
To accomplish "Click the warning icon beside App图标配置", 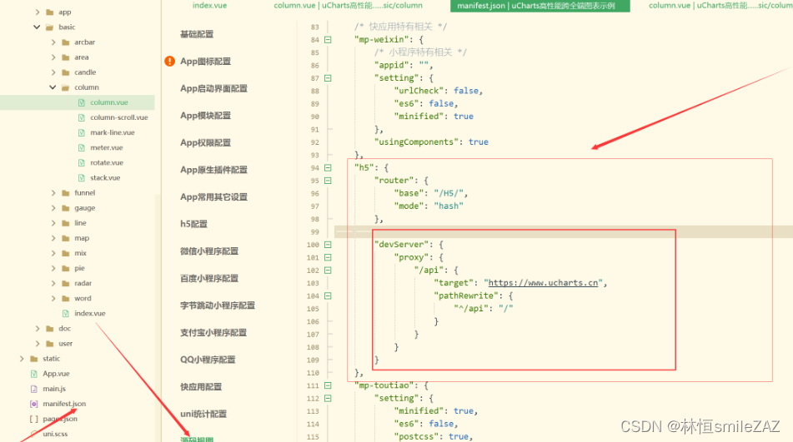I will coord(170,61).
